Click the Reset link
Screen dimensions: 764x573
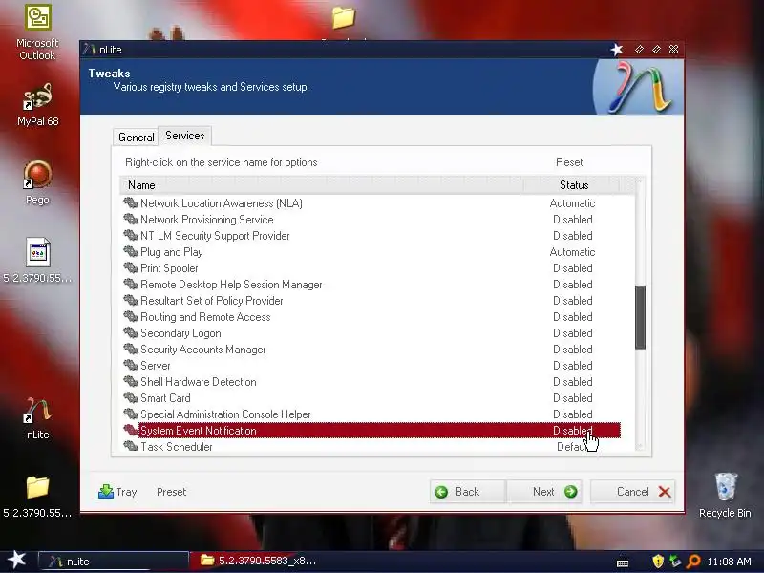click(x=569, y=162)
